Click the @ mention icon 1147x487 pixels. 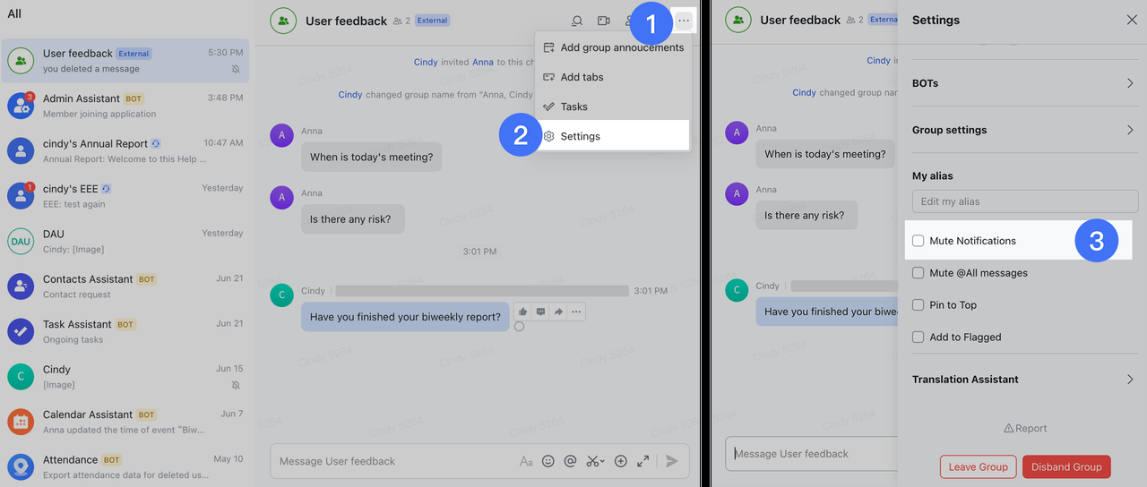[570, 461]
